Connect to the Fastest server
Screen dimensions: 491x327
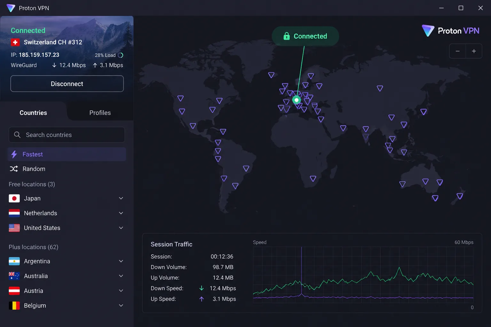(67, 154)
